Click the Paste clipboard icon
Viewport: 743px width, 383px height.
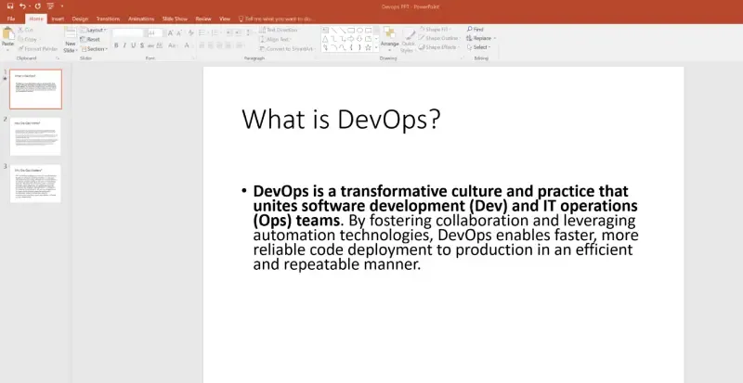pos(8,33)
